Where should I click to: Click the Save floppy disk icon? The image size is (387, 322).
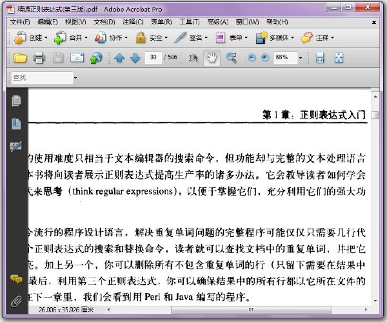[x=58, y=58]
